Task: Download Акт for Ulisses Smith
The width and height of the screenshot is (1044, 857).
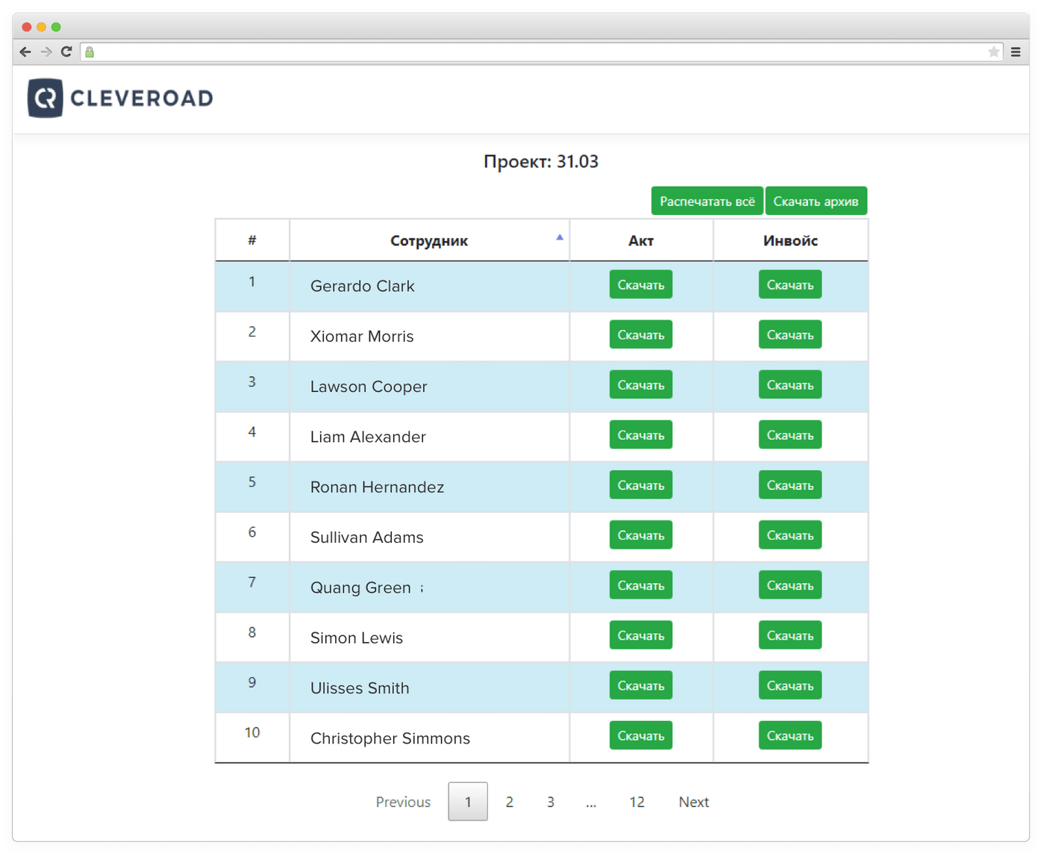Action: (x=641, y=685)
